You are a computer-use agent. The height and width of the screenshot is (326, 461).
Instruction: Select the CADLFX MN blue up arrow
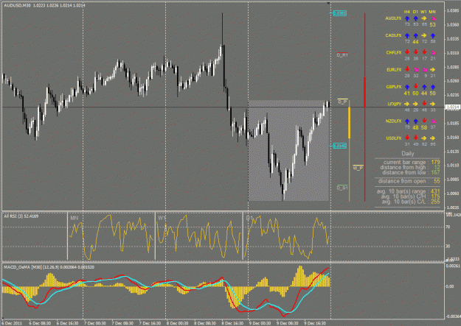(x=433, y=35)
